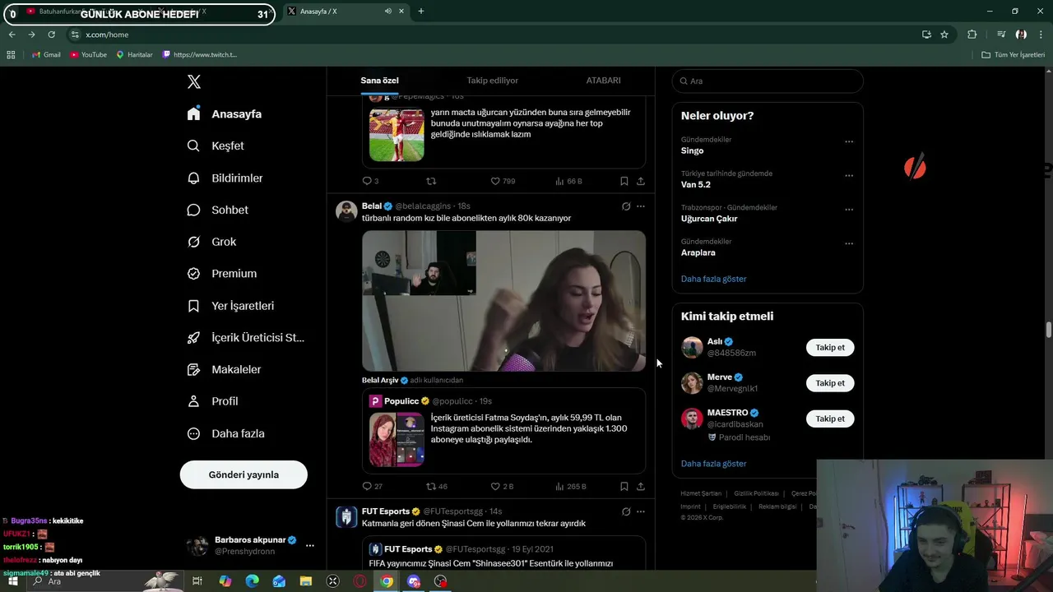Reload the page in Chrome
The height and width of the screenshot is (592, 1053).
51,35
